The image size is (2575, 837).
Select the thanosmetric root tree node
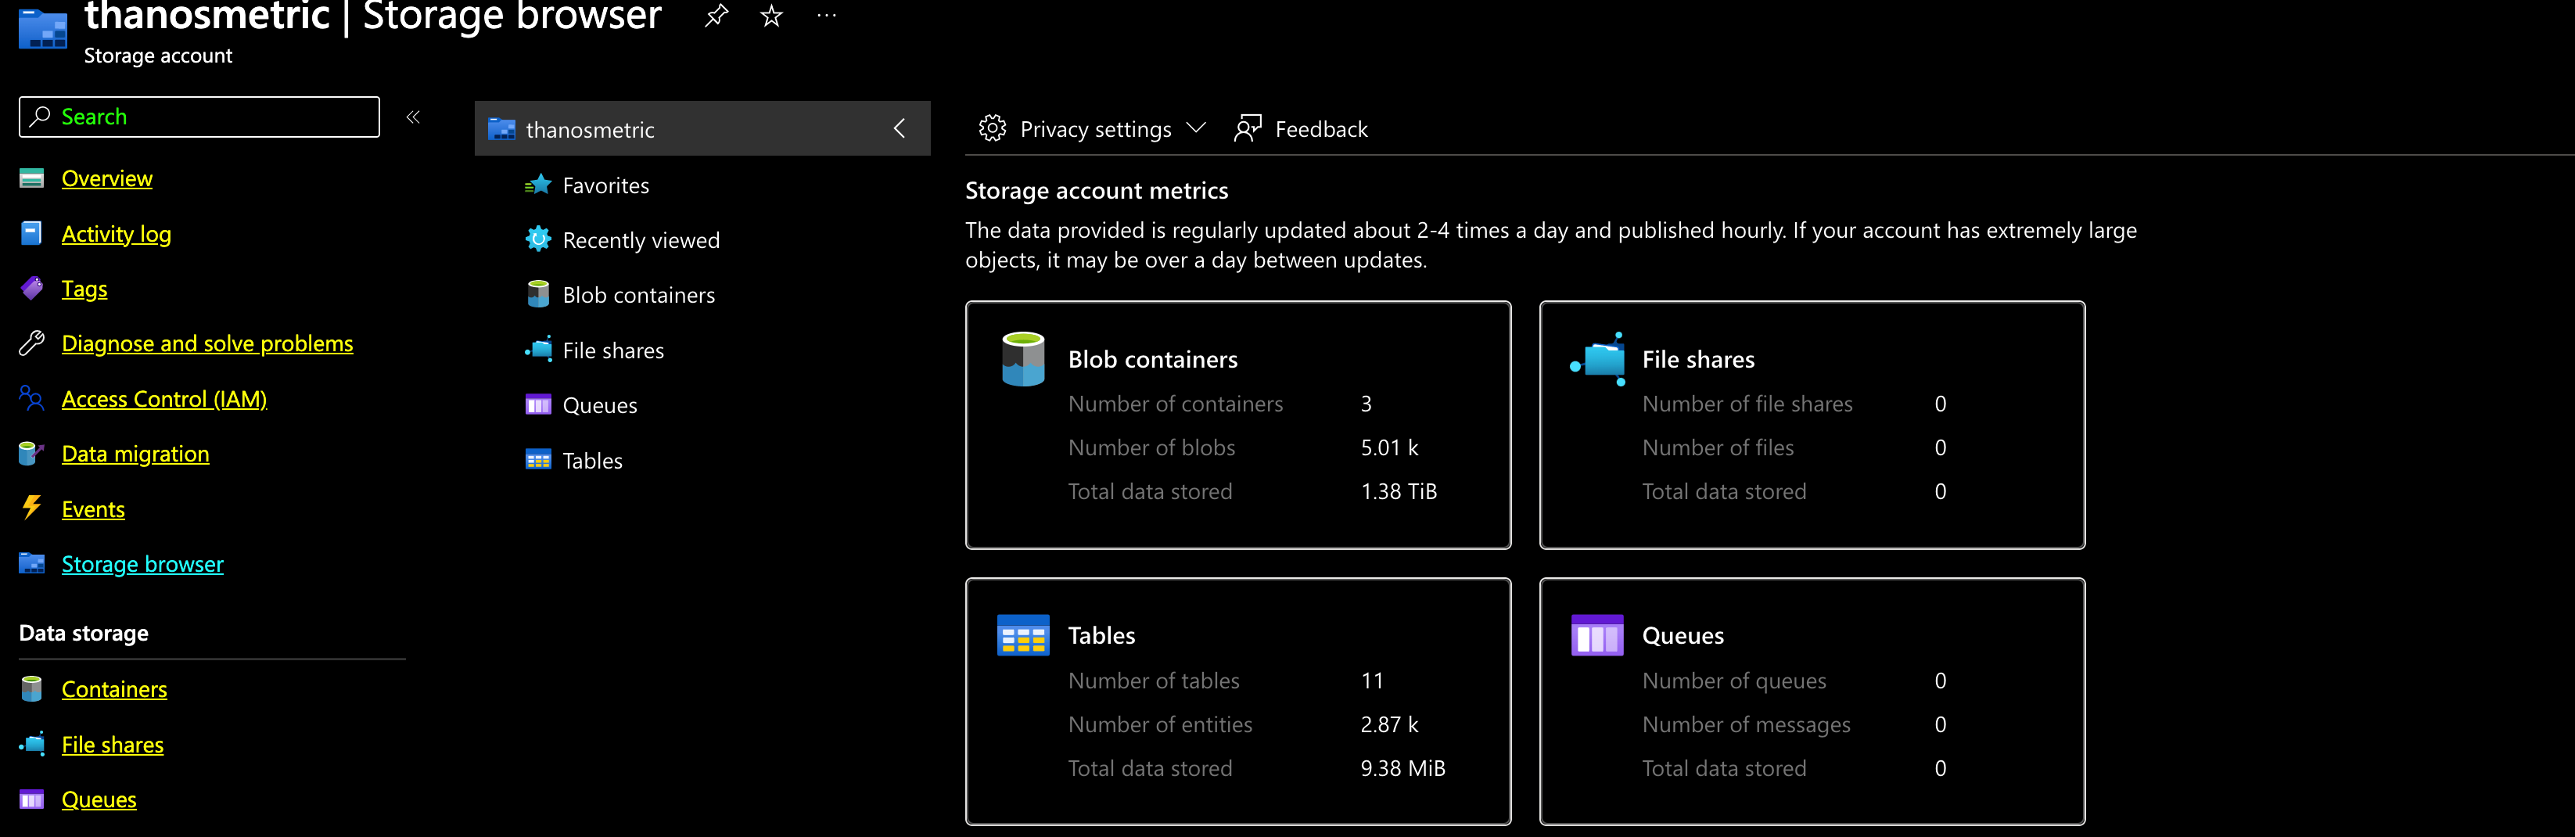click(702, 128)
